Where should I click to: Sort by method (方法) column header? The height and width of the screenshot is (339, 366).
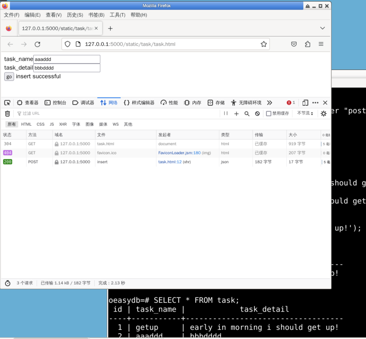(39, 135)
